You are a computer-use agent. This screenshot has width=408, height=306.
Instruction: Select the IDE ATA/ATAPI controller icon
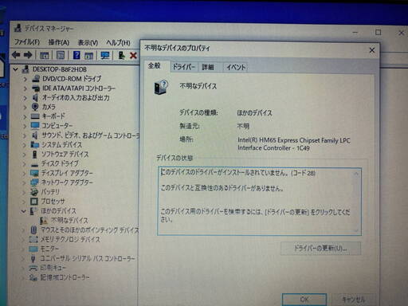36,88
